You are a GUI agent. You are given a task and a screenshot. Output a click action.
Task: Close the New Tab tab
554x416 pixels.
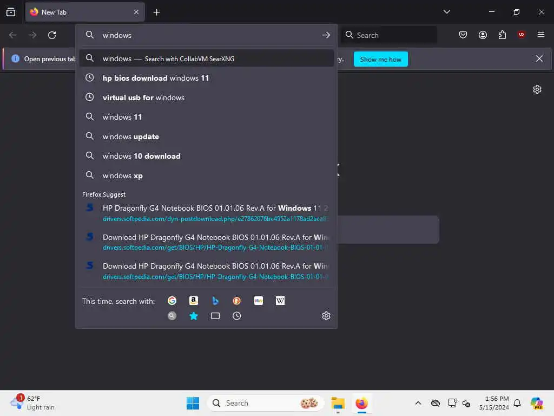(x=136, y=12)
